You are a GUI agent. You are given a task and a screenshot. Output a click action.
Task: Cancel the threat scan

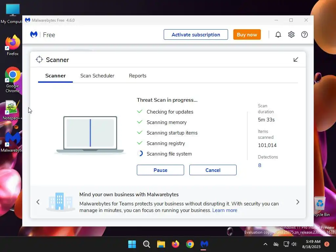213,170
